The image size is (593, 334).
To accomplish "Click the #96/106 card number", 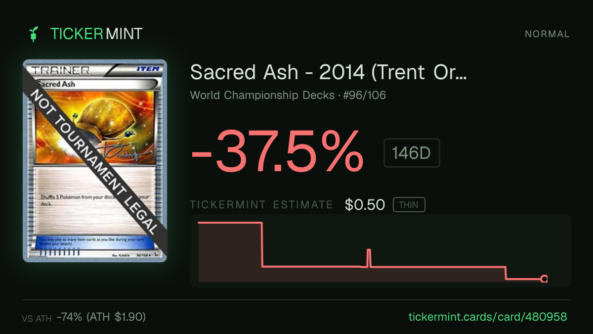I will click(366, 95).
